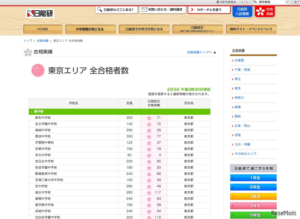
Task: Click the blue 1年生 banner
Action: (253, 178)
